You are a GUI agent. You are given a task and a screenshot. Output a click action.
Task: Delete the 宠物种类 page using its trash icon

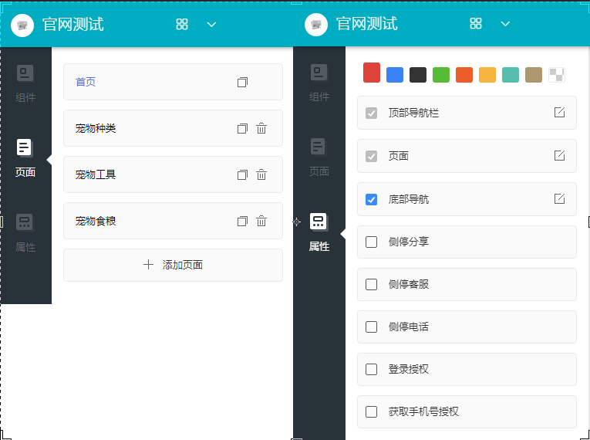pos(261,128)
